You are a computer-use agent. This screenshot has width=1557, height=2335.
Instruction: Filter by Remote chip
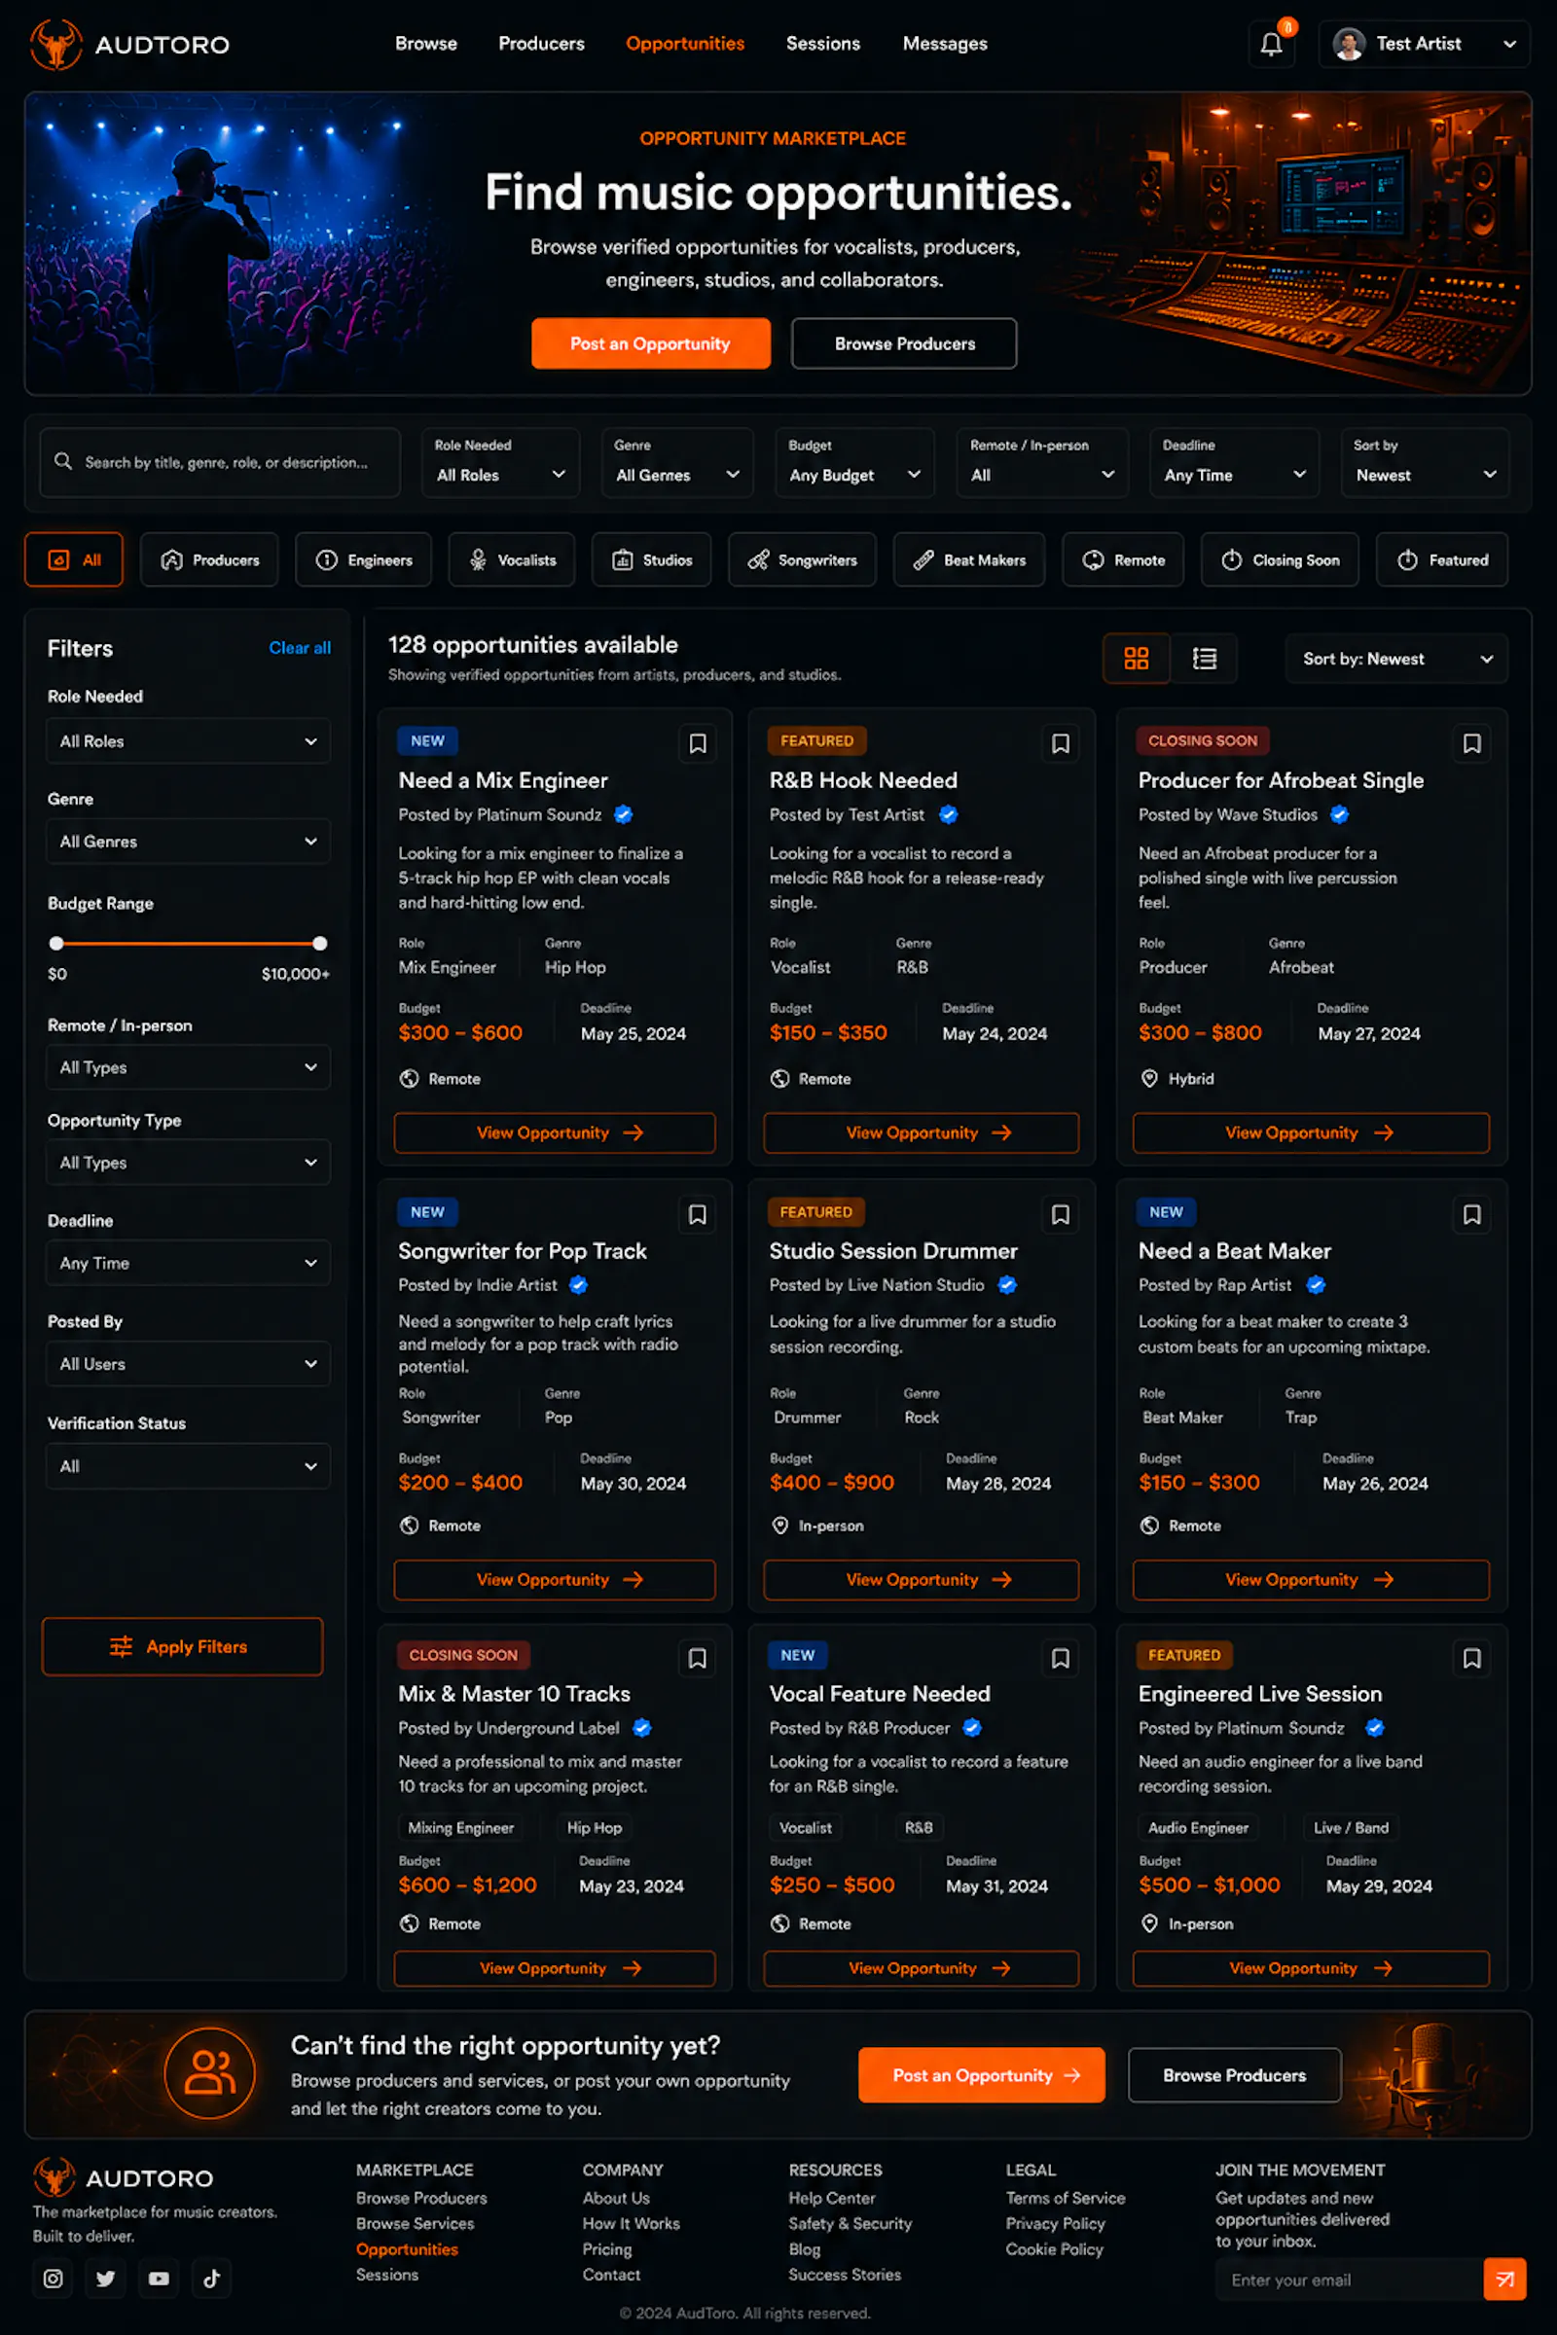click(x=1123, y=560)
